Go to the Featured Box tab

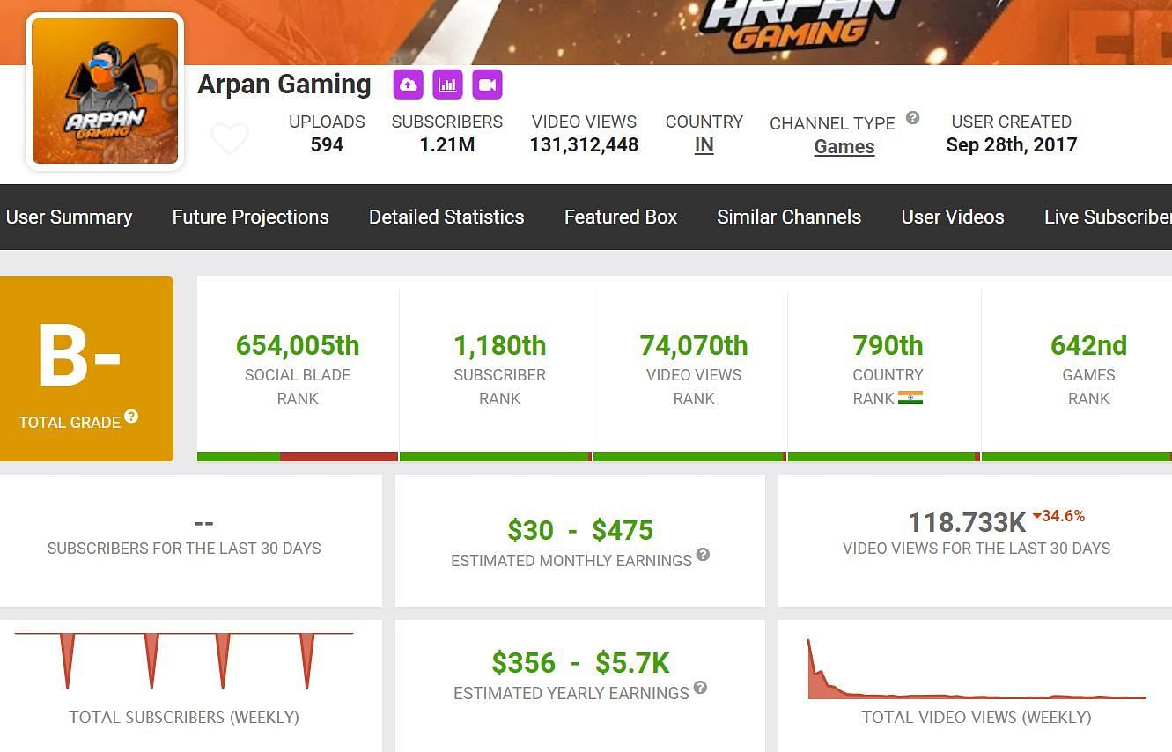point(621,217)
